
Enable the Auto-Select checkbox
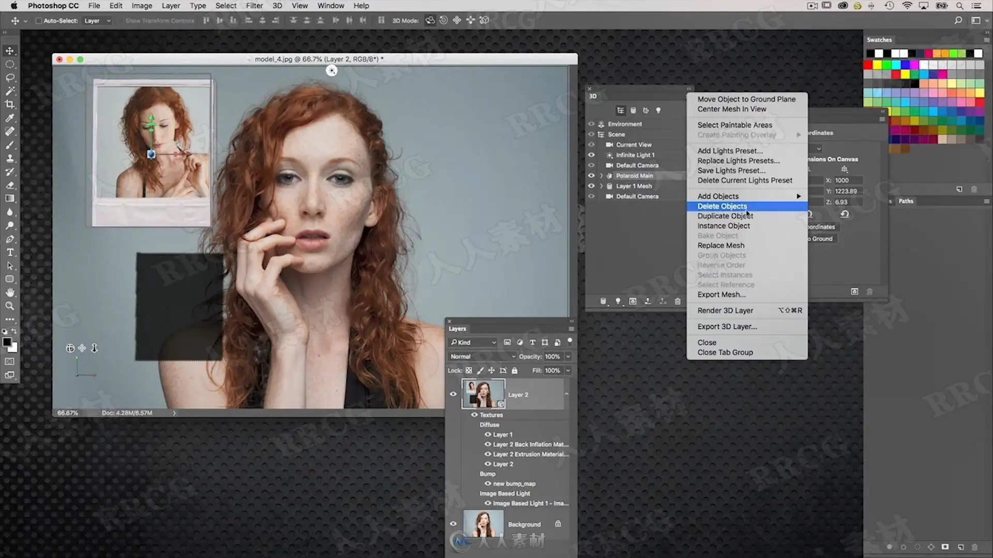[38, 21]
